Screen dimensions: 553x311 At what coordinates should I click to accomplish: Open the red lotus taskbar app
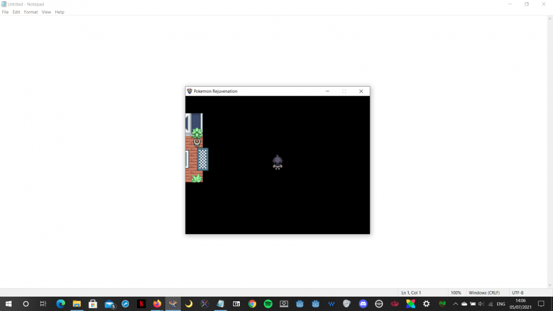click(x=395, y=304)
